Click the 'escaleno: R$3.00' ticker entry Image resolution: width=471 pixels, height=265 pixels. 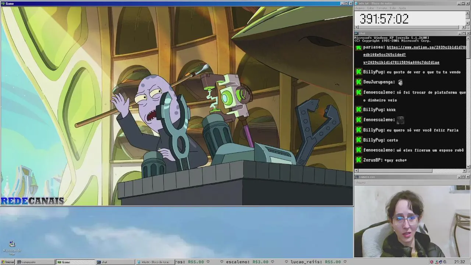pos(247,262)
